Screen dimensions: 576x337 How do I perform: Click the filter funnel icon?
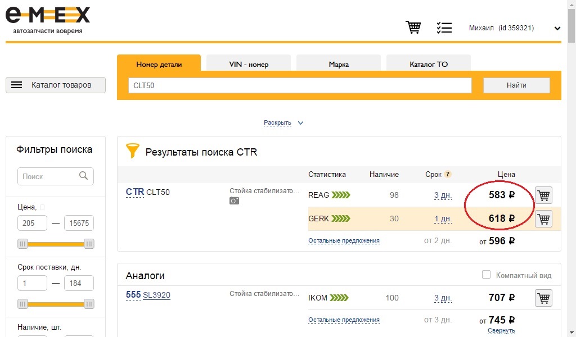[x=133, y=151]
